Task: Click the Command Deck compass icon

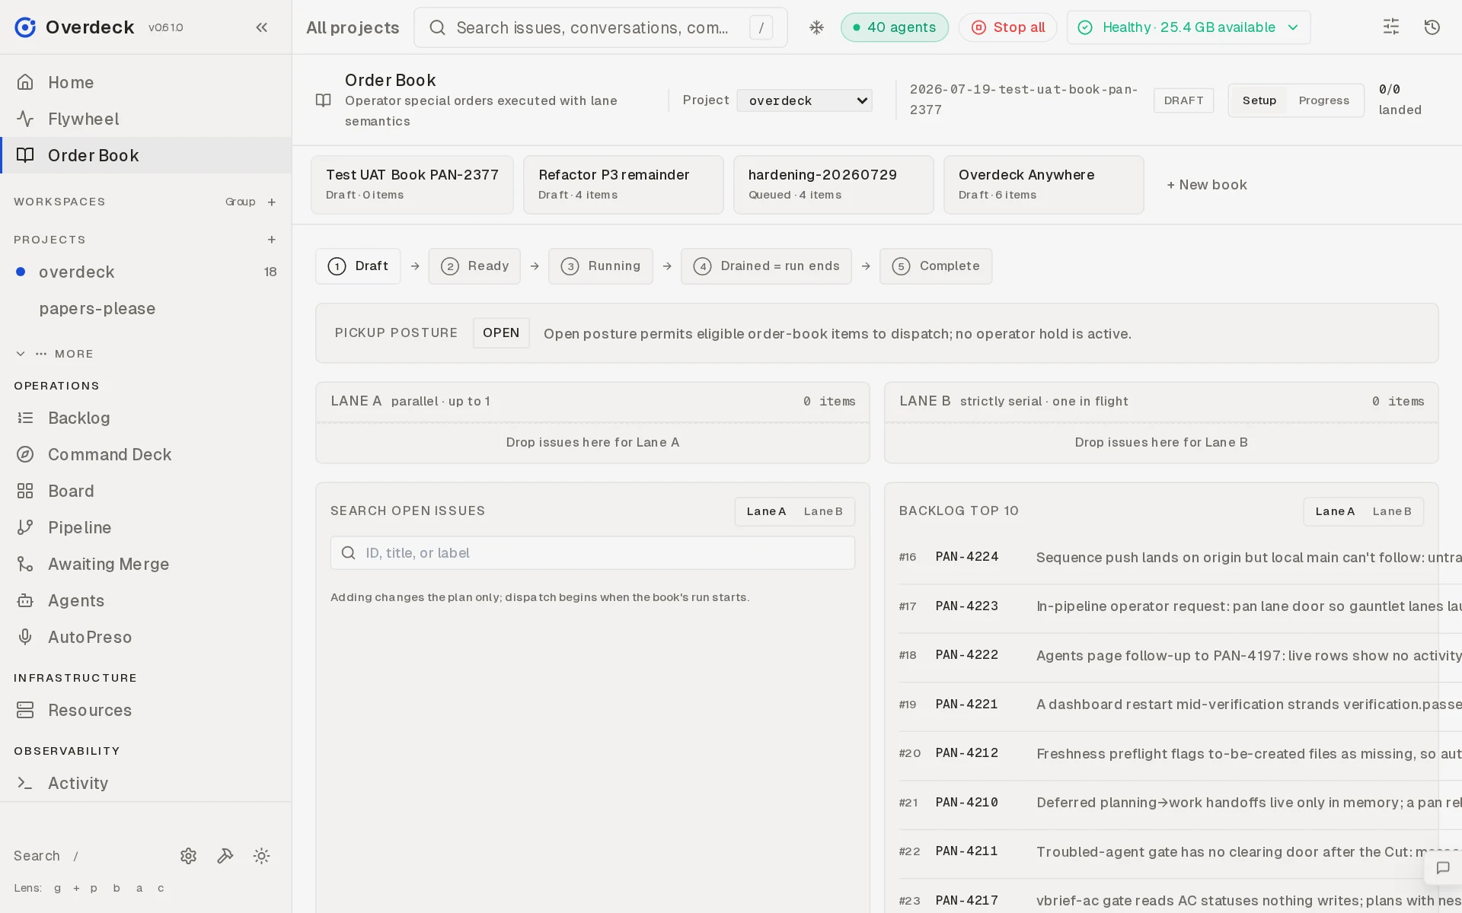Action: pos(25,454)
